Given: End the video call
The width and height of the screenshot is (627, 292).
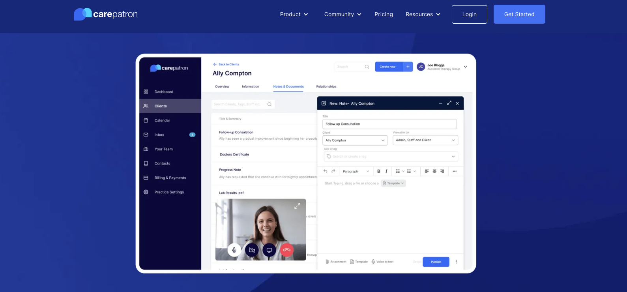Looking at the screenshot, I should [x=287, y=250].
